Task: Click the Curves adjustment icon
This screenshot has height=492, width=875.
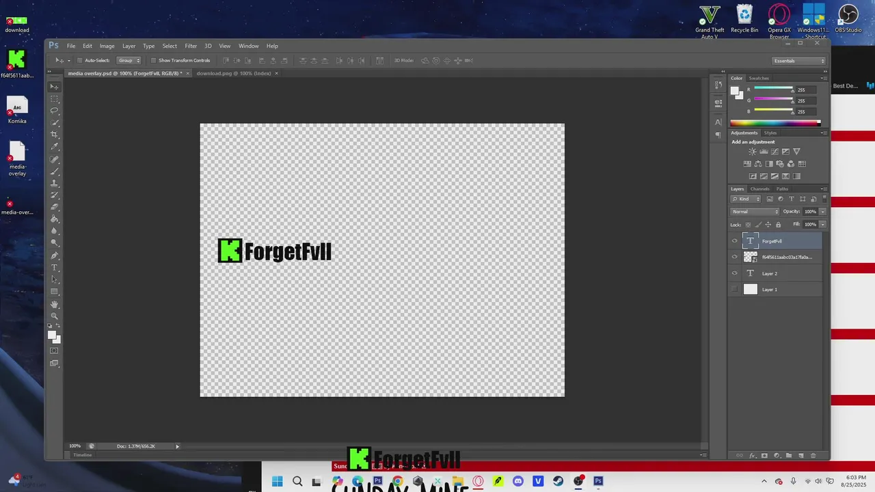Action: click(x=775, y=152)
